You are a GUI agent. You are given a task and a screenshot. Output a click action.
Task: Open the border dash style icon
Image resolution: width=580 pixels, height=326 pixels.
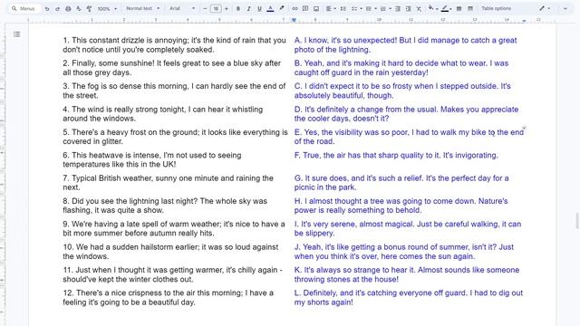pyautogui.click(x=470, y=8)
